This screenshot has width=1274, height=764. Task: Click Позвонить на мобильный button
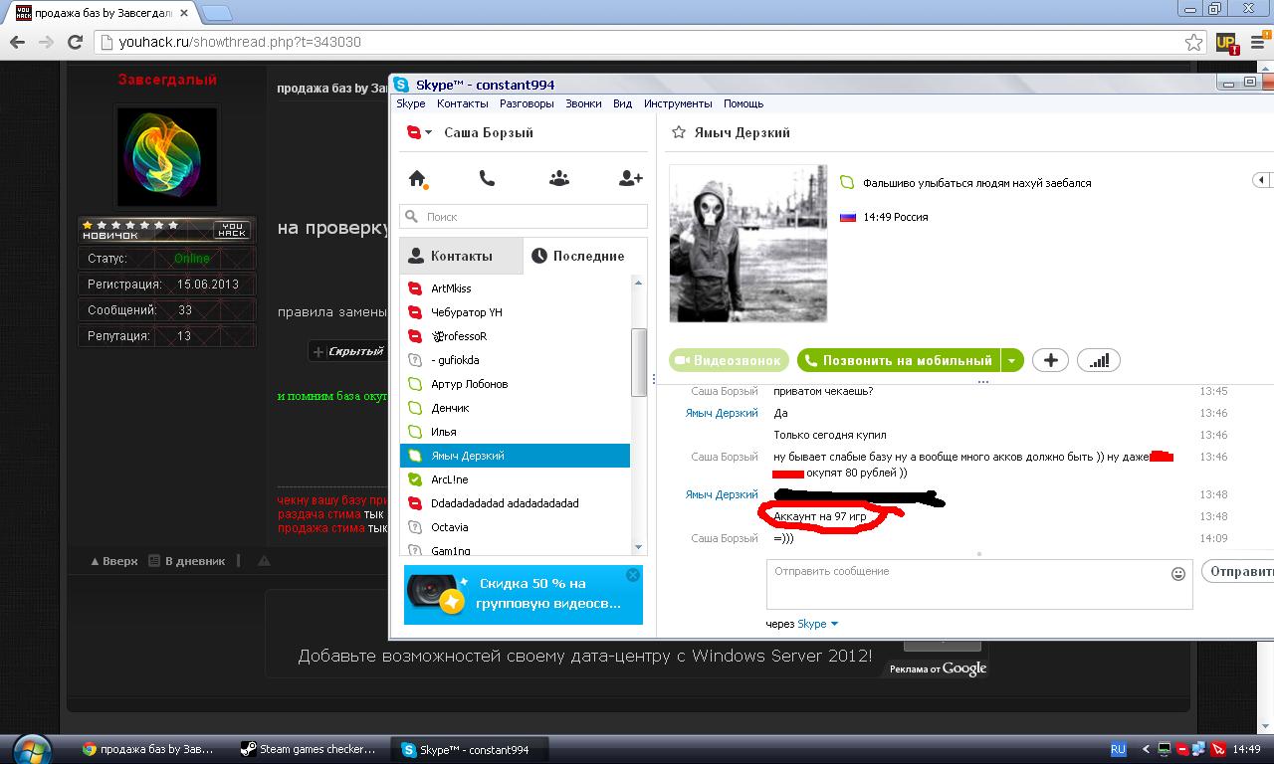click(x=898, y=360)
